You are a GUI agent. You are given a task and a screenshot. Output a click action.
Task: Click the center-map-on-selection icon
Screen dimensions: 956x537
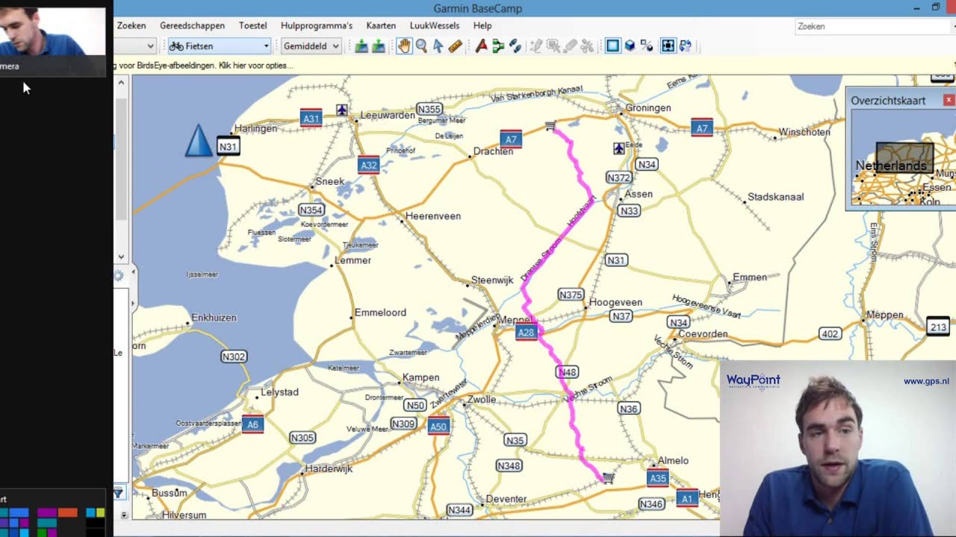pyautogui.click(x=668, y=46)
